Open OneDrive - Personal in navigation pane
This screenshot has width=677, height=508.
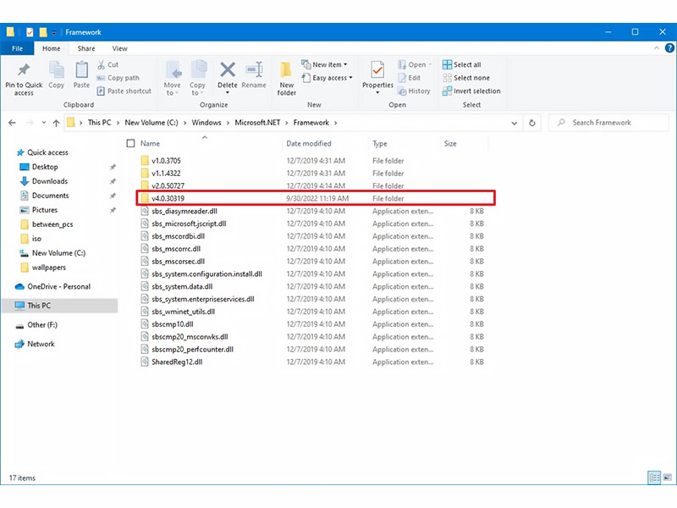pos(58,286)
